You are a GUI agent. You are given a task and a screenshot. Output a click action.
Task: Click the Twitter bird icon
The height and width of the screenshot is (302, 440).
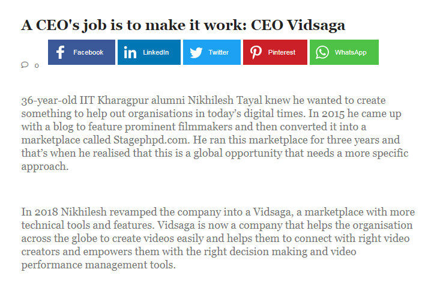(x=196, y=53)
